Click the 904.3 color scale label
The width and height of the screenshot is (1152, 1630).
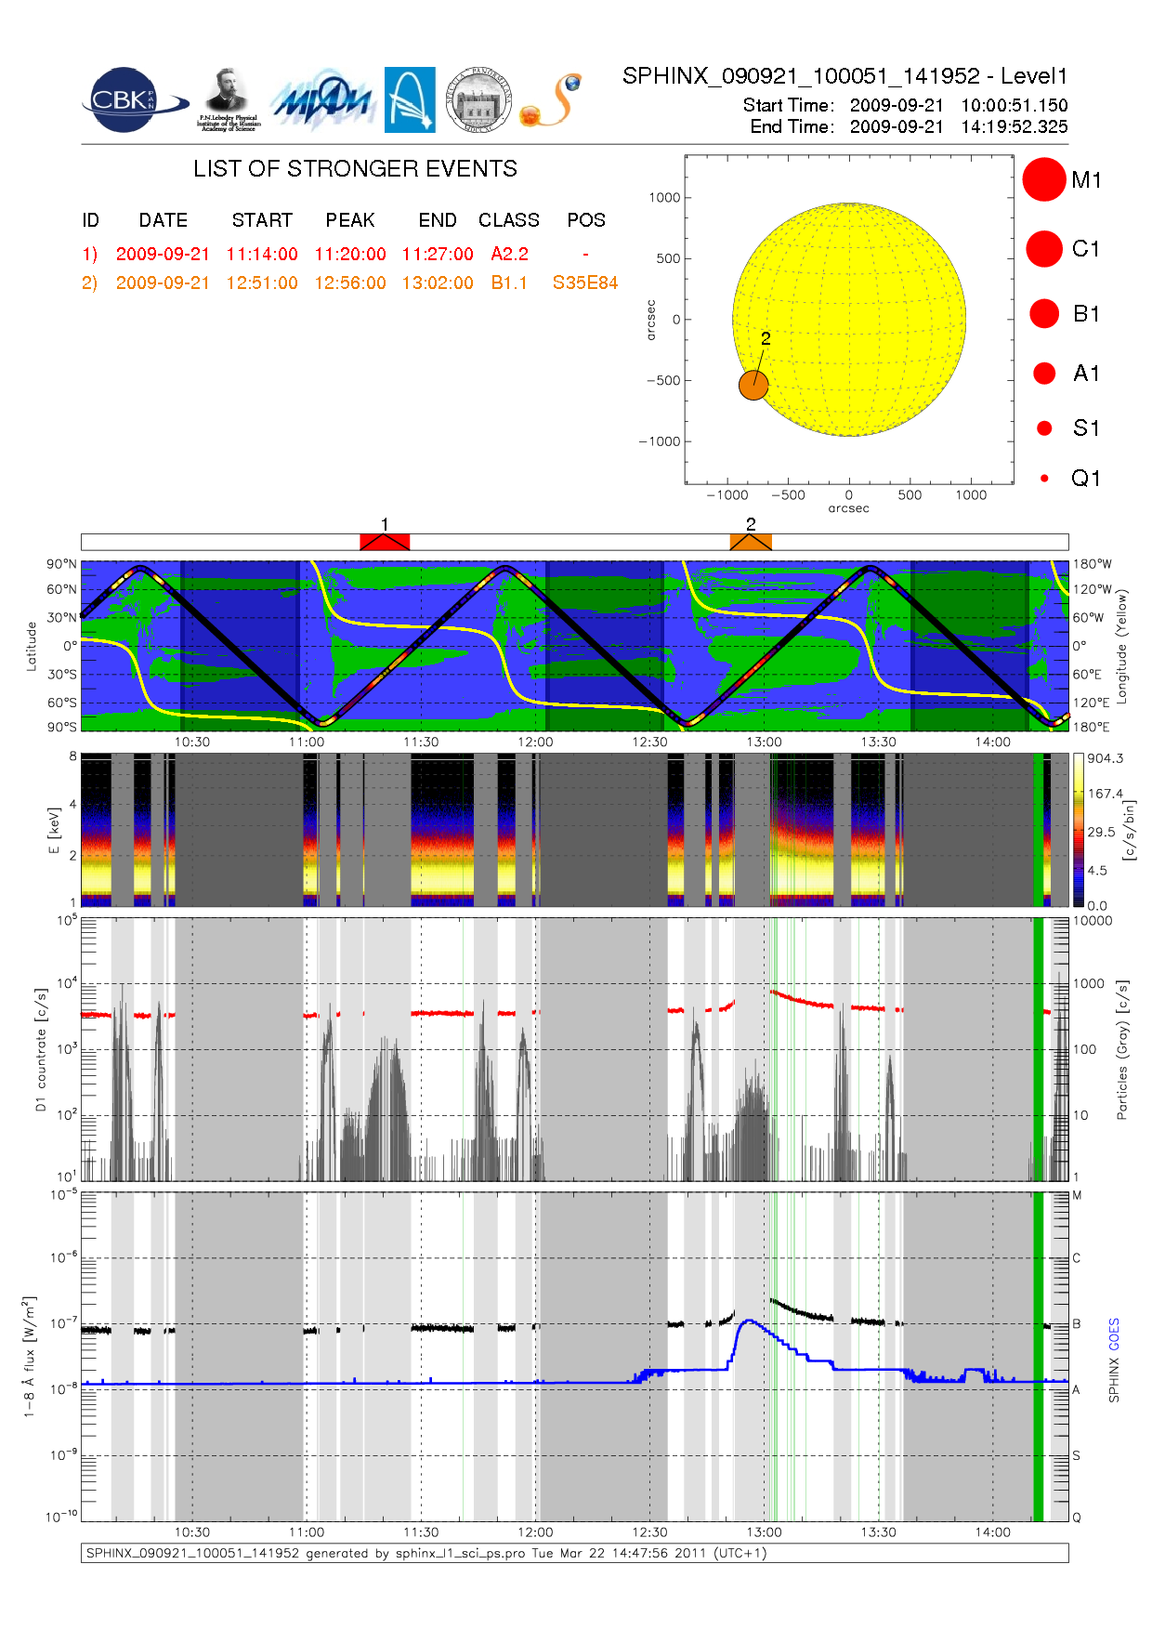[x=1106, y=758]
